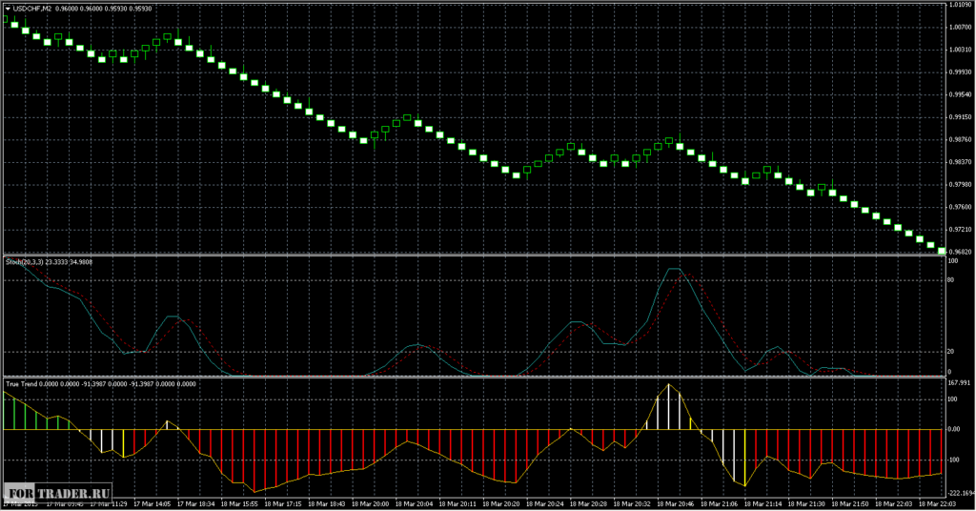The height and width of the screenshot is (511, 976).
Task: Click the 0.98760 price scale value
Action: pos(960,139)
